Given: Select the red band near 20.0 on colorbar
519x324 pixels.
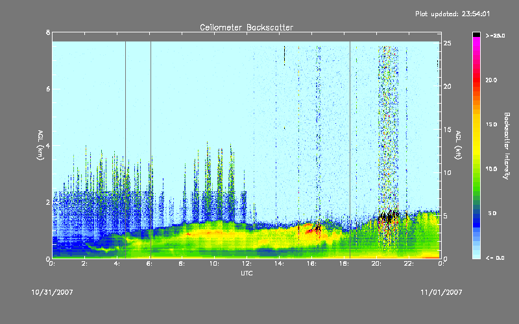Looking at the screenshot, I should point(476,80).
